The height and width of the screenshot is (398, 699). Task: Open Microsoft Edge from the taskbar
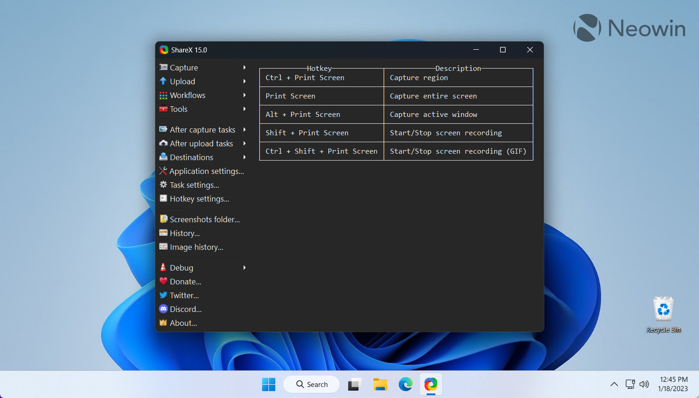405,384
